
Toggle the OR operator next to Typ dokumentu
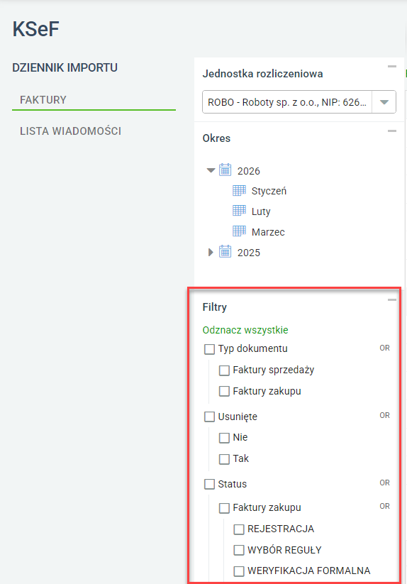tap(385, 348)
